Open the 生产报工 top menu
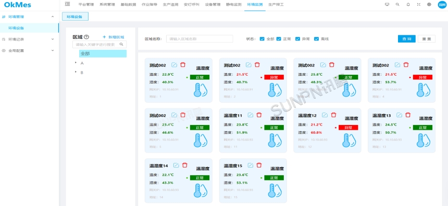 276,5
